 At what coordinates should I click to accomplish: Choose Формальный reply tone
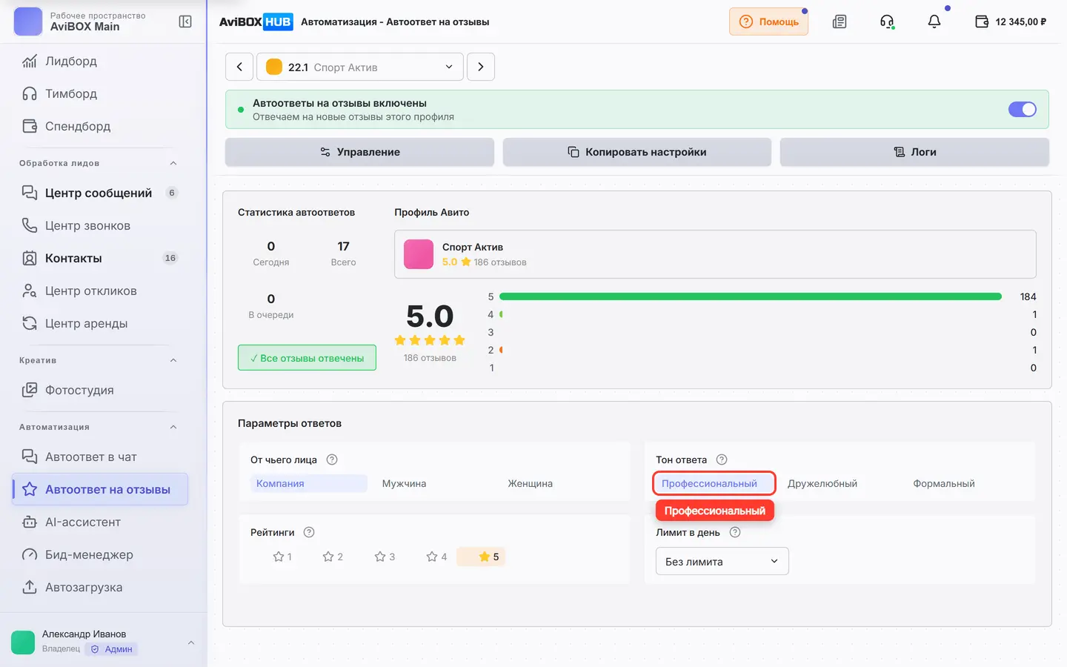coord(944,483)
